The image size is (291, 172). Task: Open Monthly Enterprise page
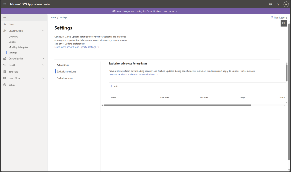click(x=18, y=47)
